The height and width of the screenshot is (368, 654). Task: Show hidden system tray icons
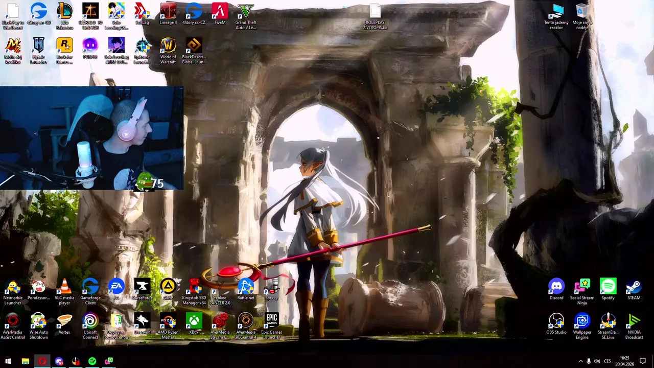580,361
